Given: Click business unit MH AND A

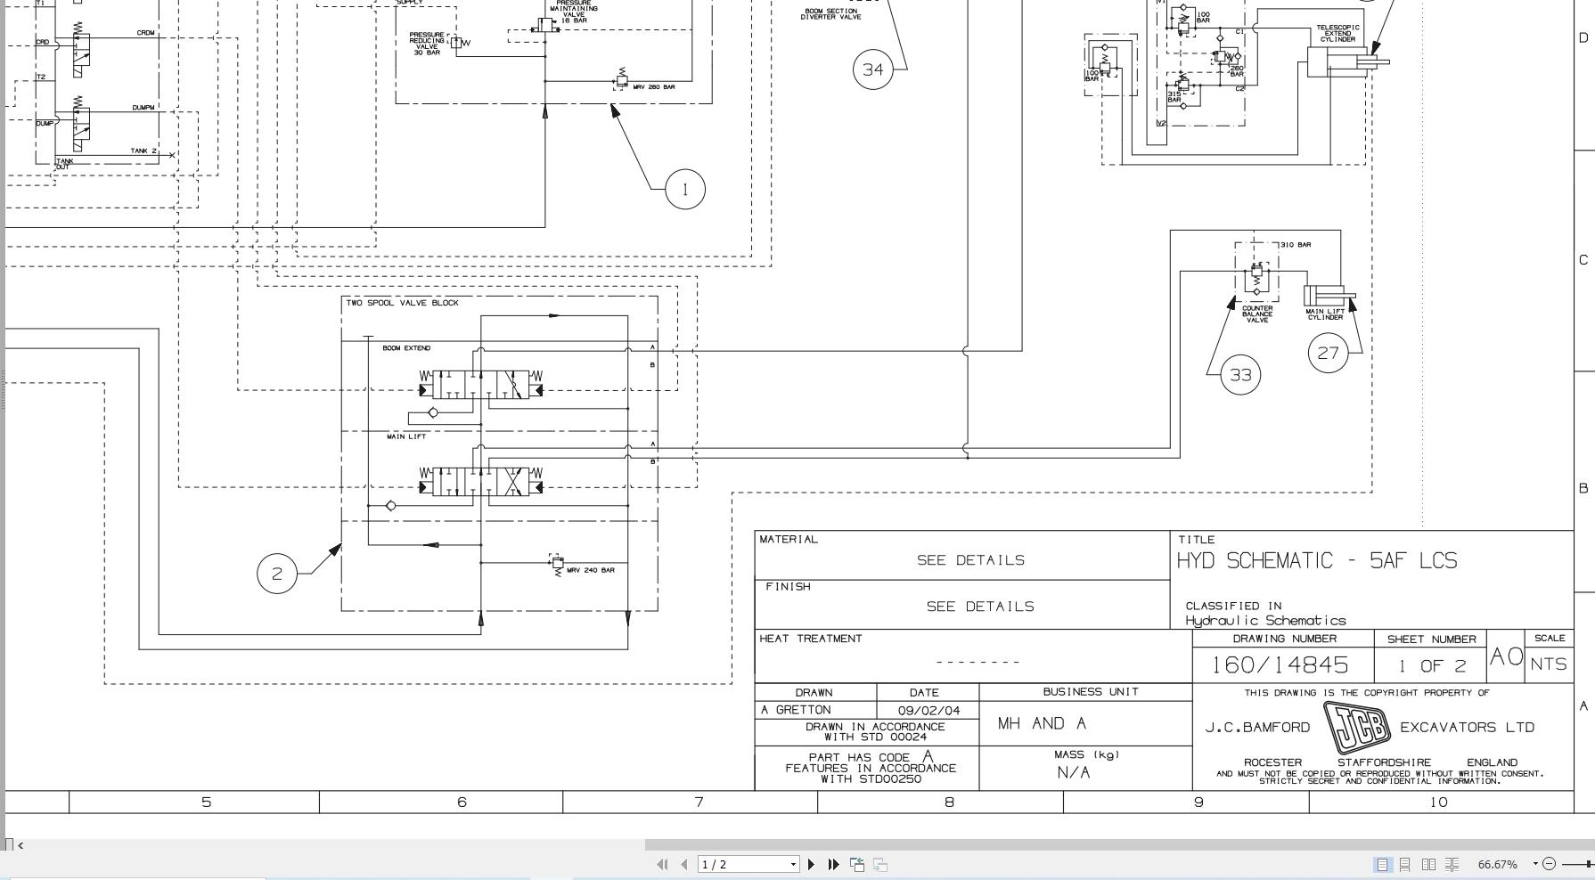Looking at the screenshot, I should coord(1042,723).
